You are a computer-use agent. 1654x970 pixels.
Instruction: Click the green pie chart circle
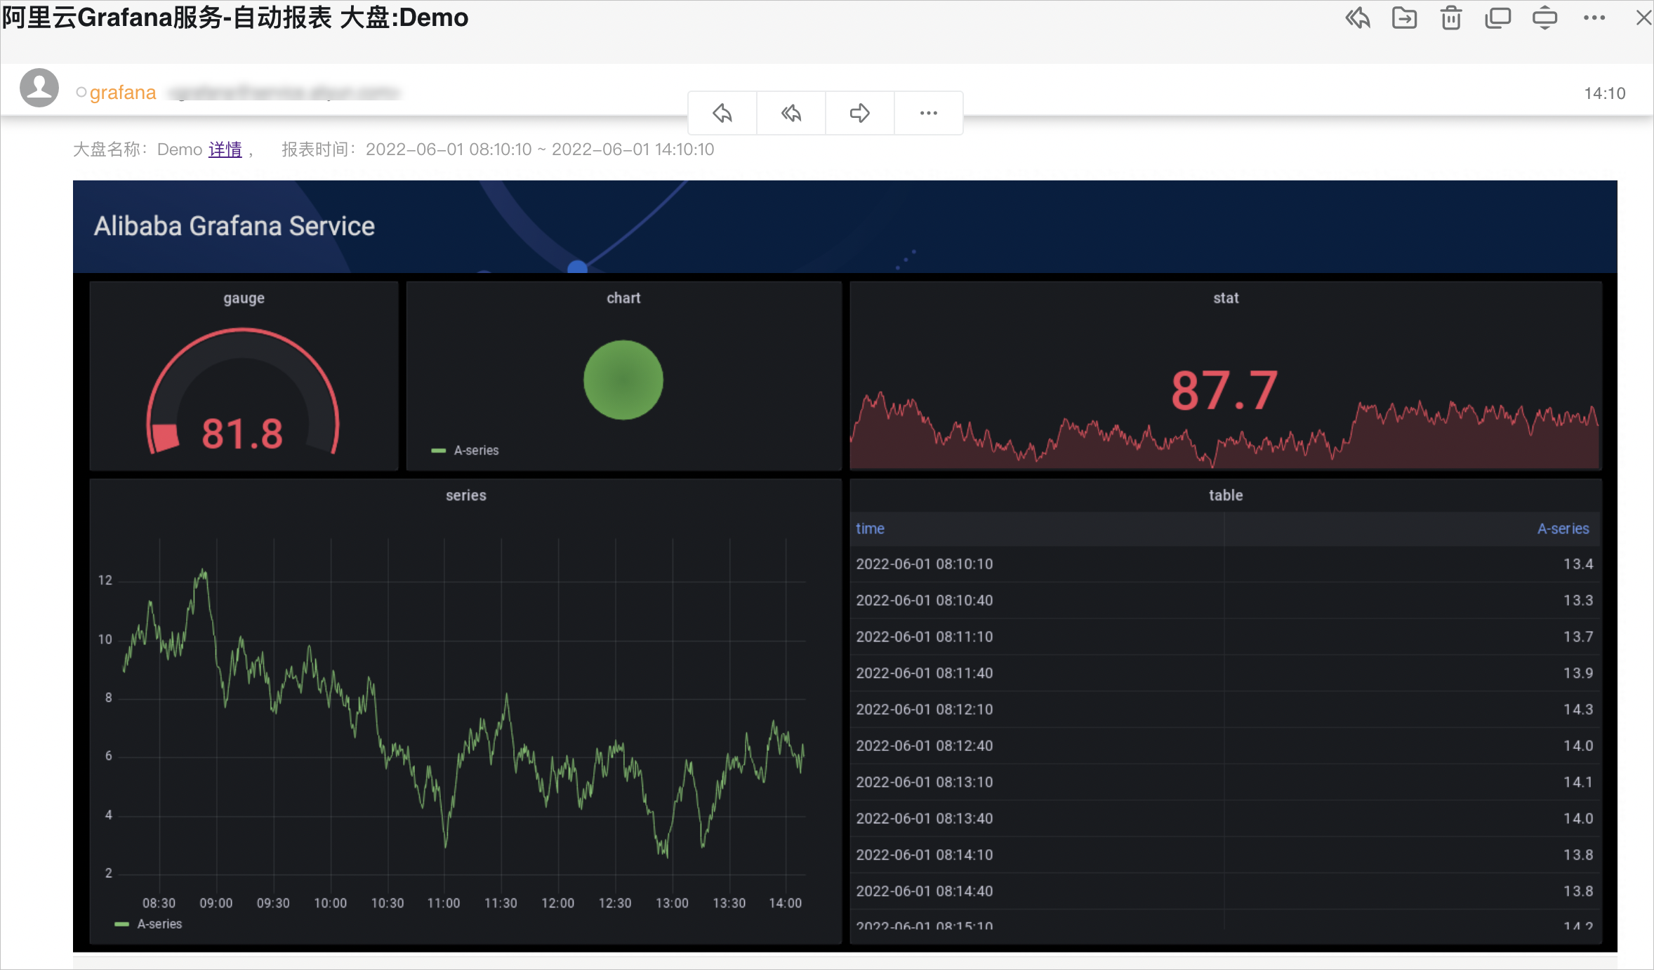point(623,380)
